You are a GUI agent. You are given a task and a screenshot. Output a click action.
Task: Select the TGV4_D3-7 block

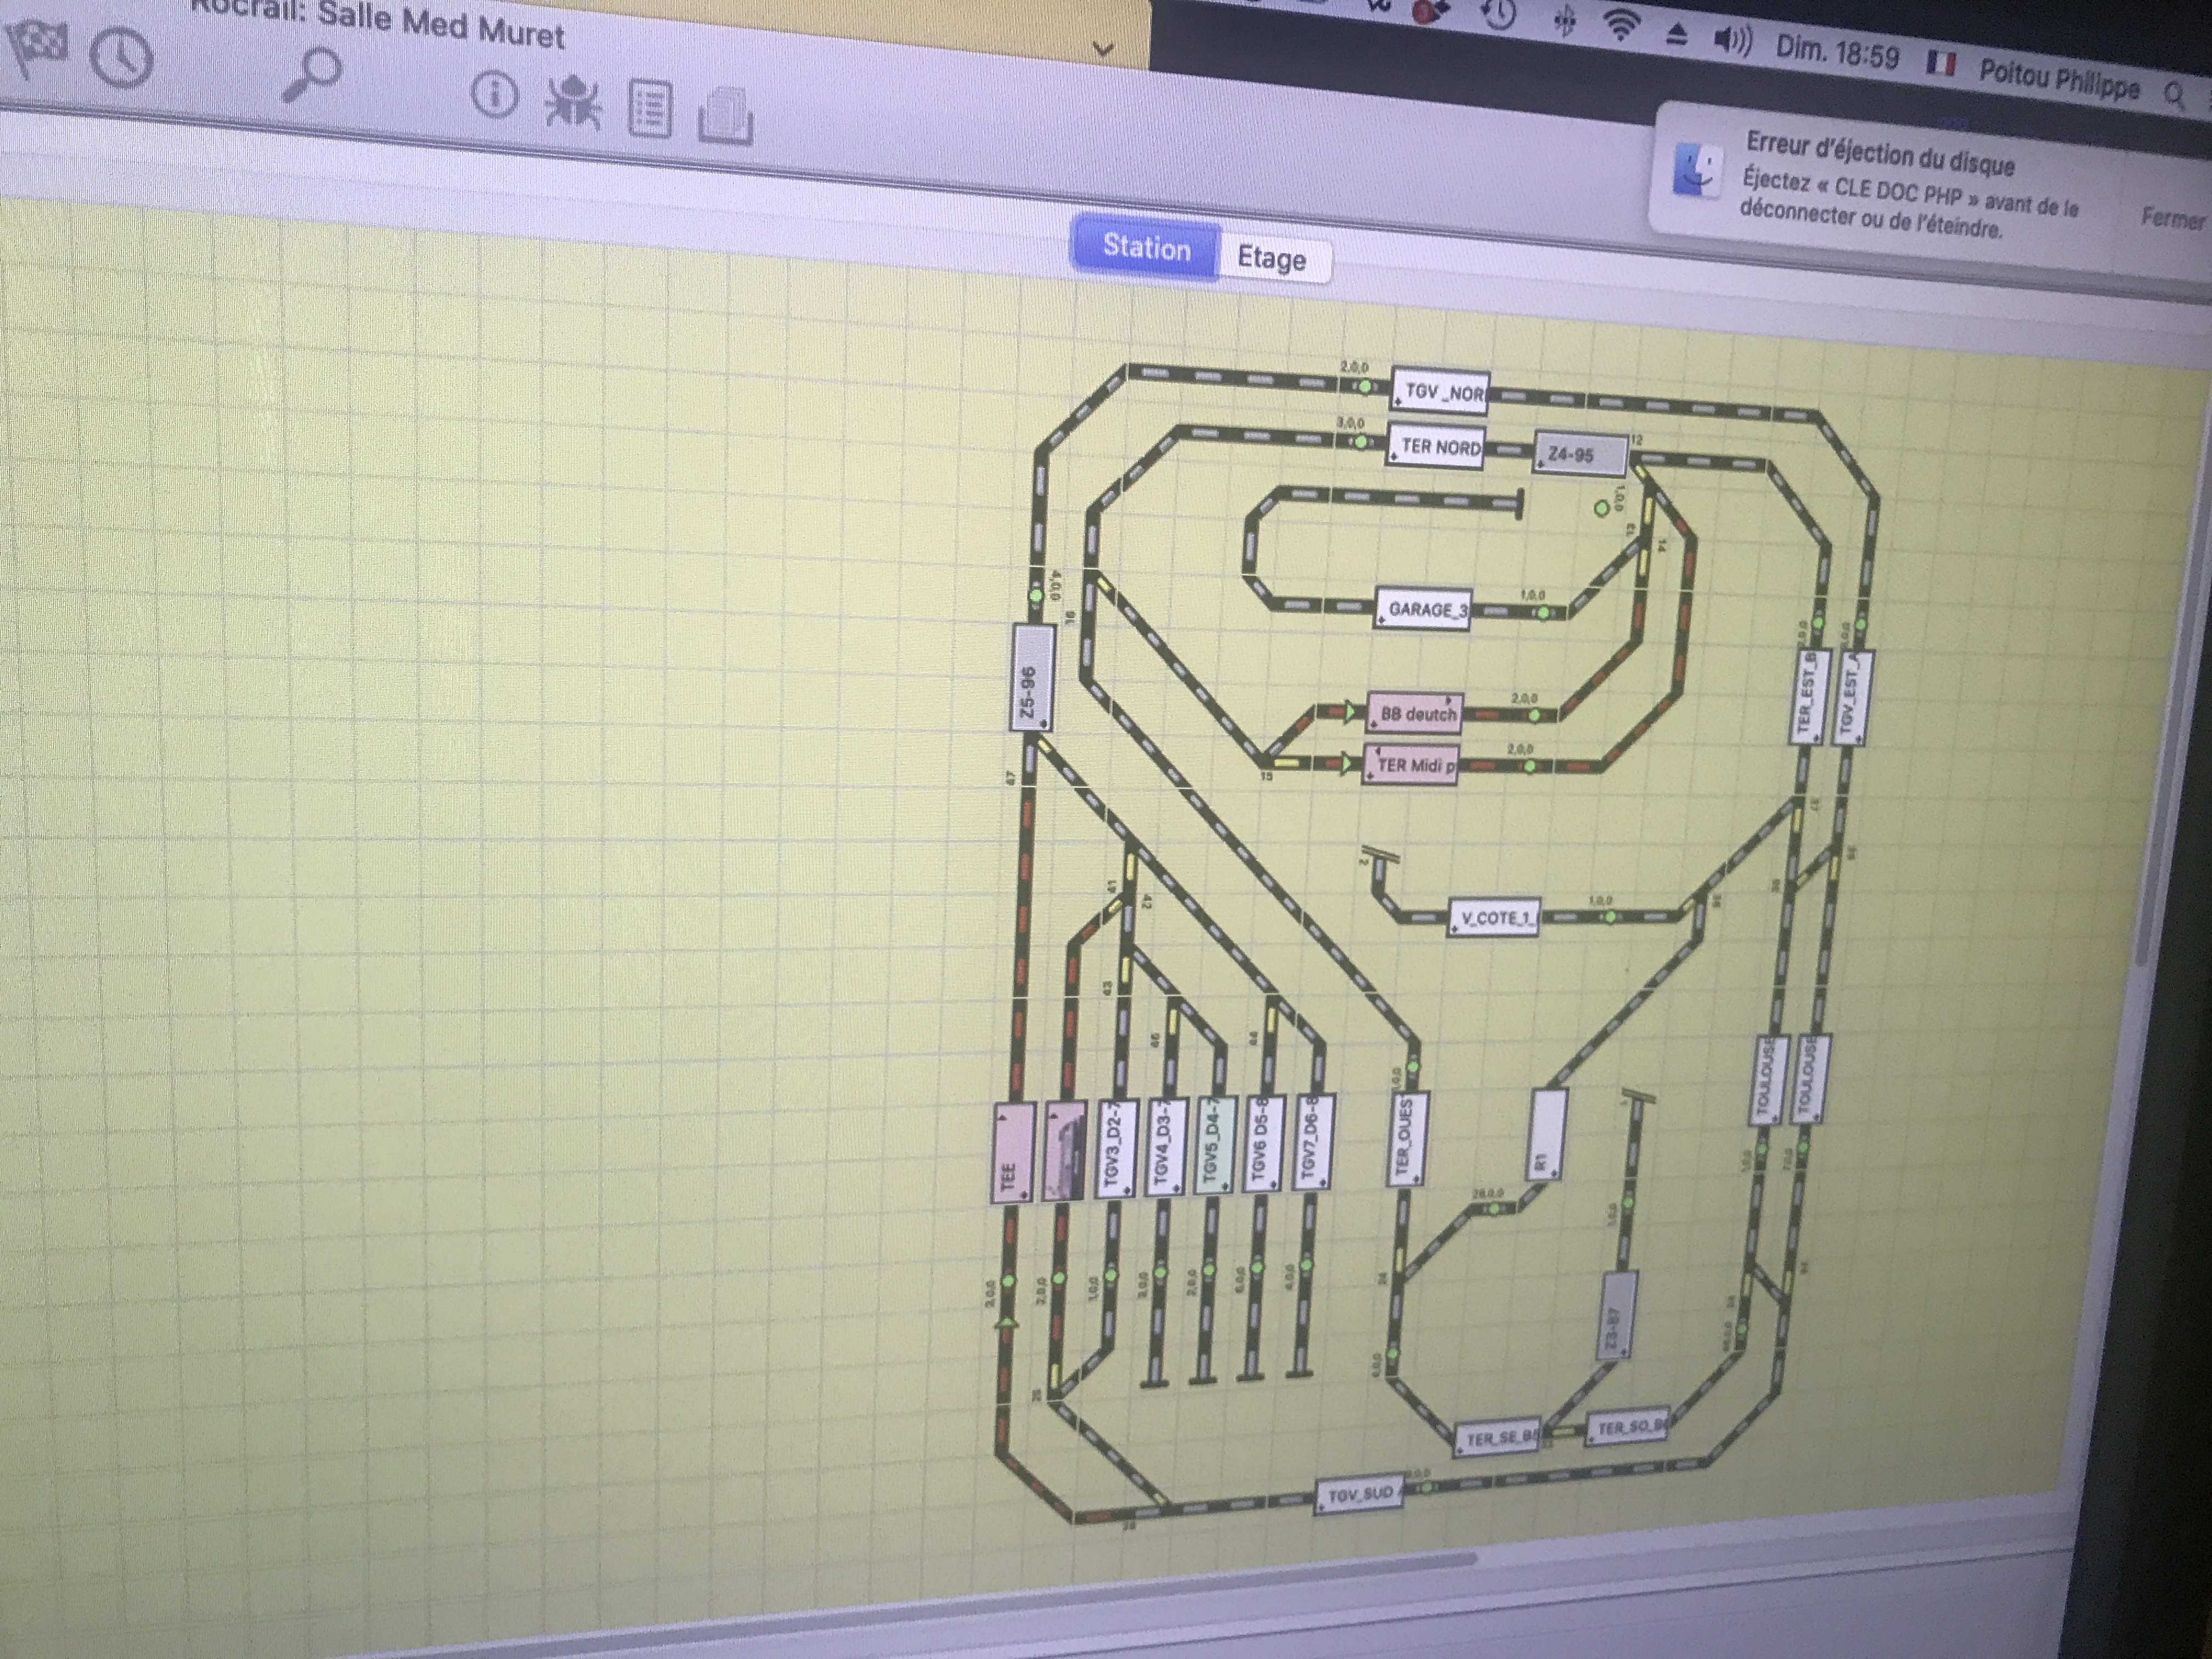1165,1146
